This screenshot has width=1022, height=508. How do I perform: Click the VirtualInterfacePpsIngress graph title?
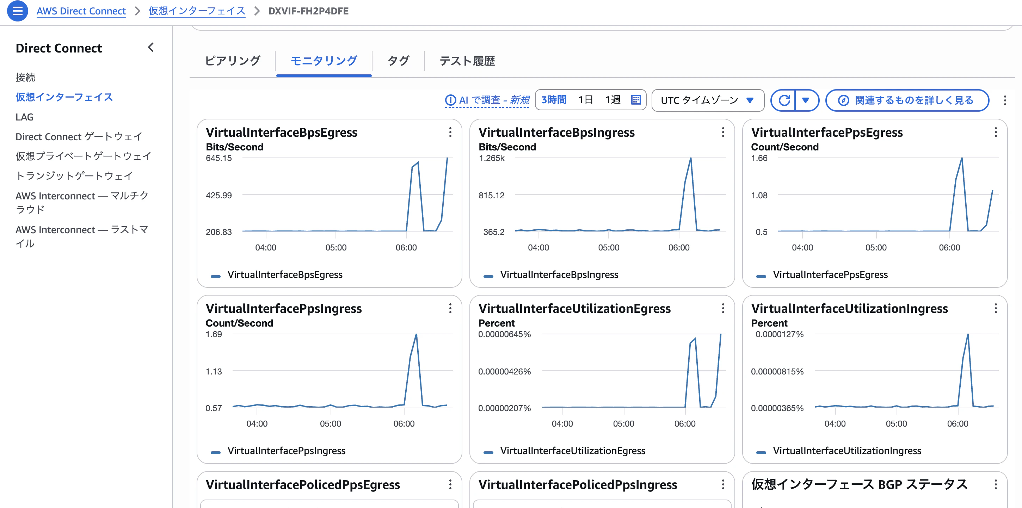[x=284, y=309]
